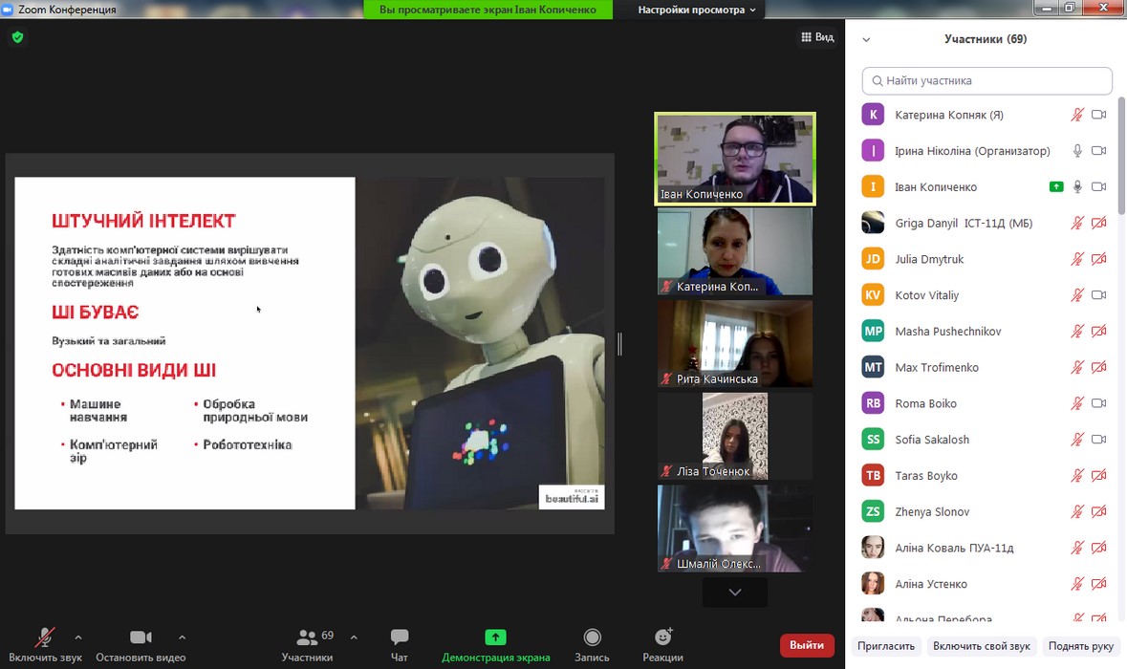
Task: Collapse the Участники panel chevron
Action: click(866, 40)
